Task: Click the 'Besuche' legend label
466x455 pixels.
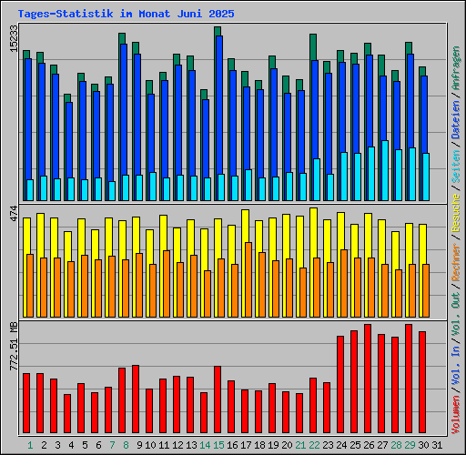Action: point(456,213)
